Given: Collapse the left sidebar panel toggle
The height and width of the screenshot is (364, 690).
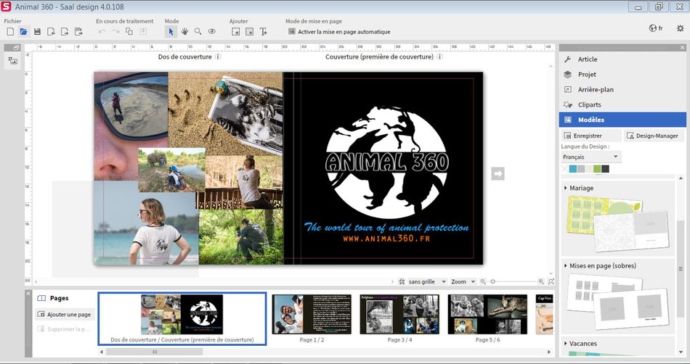Looking at the screenshot, I should coord(16,47).
